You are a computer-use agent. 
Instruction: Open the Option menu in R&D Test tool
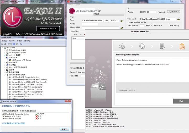[77, 5]
